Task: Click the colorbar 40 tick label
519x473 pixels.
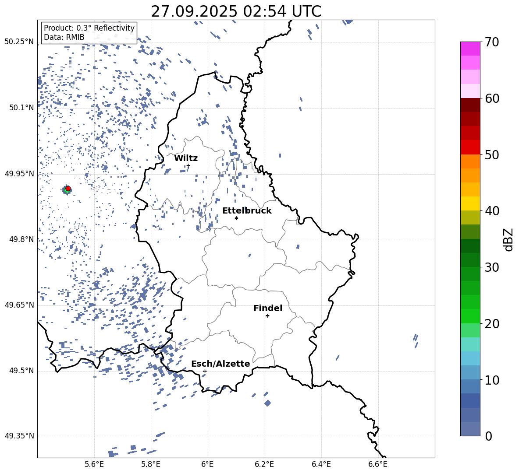Action: [x=492, y=211]
